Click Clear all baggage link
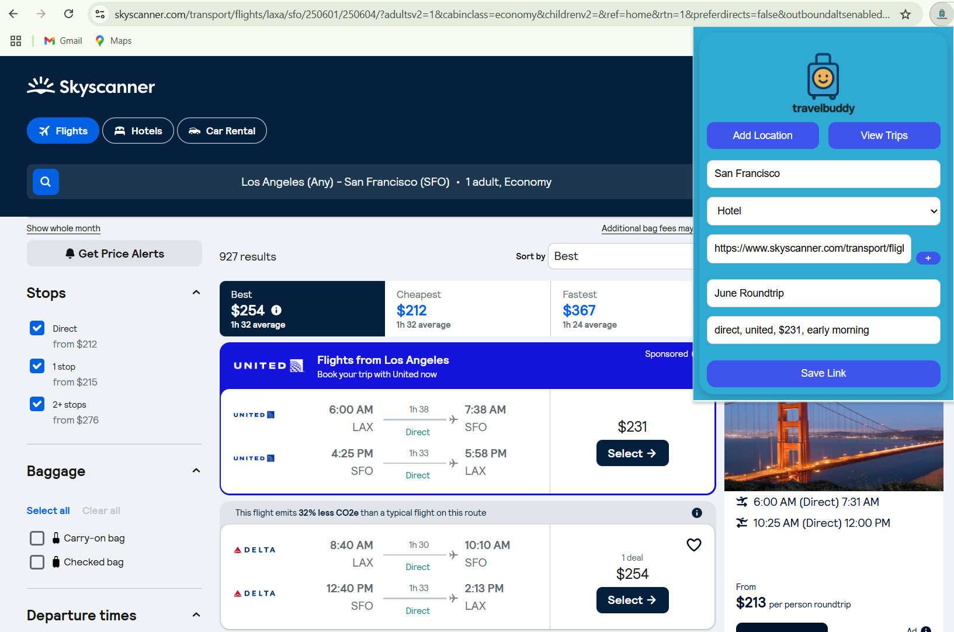Viewport: 954px width, 632px height. 101,511
